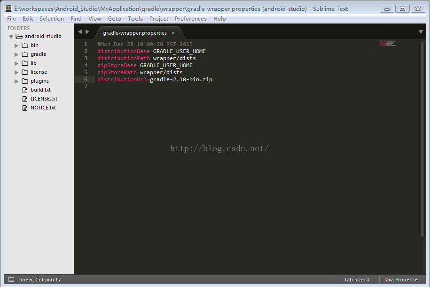Click the gradle-2.10-bin.zip value
This screenshot has height=287, width=430.
point(181,79)
